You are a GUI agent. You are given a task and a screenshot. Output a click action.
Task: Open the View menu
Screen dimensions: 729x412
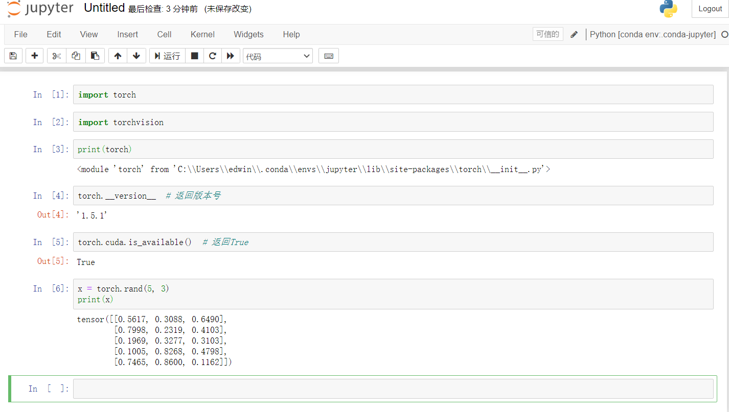(x=89, y=34)
